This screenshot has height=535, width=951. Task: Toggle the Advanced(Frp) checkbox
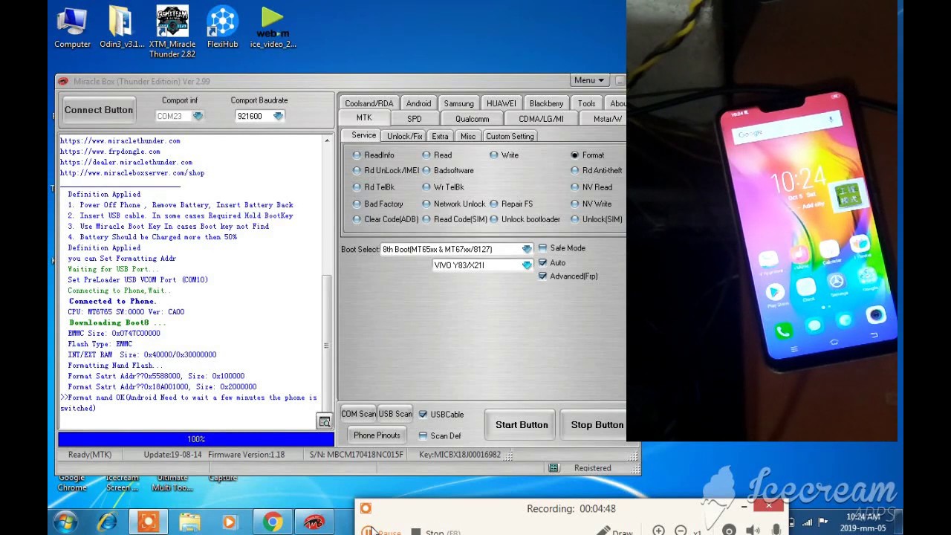tap(568, 276)
